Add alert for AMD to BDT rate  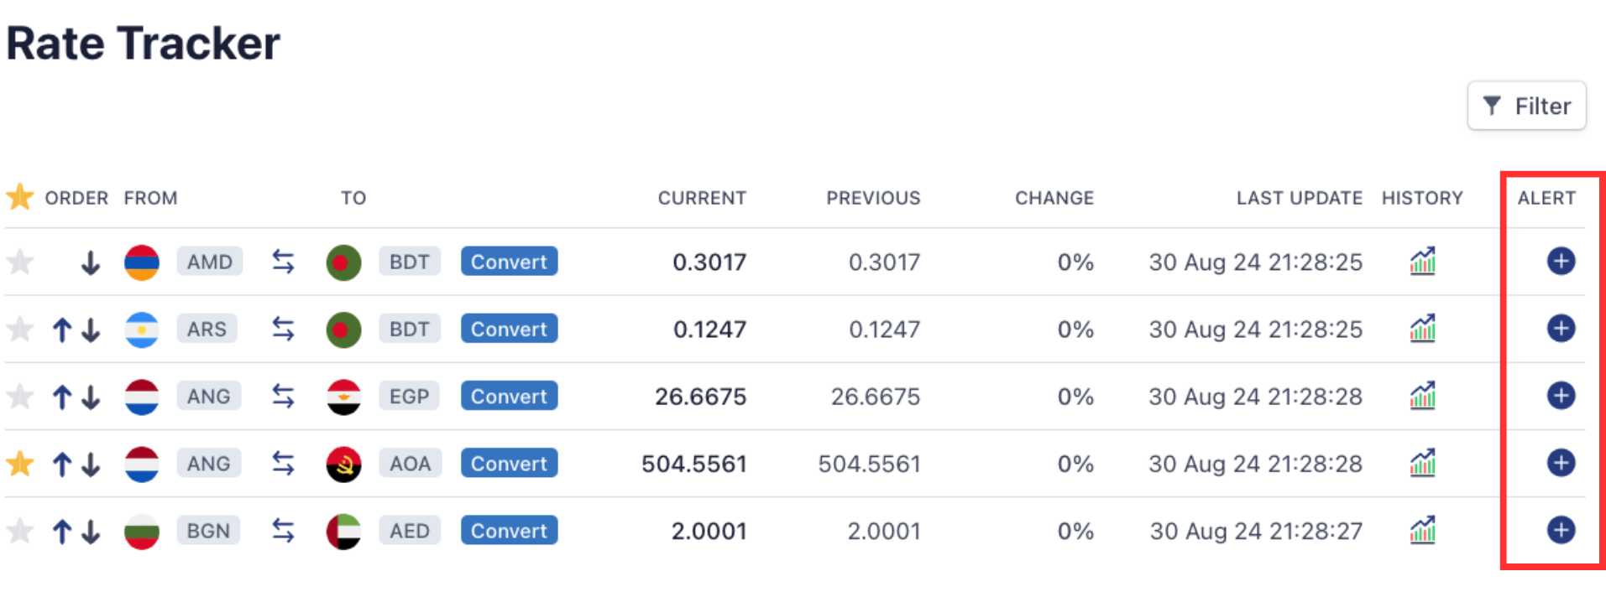click(1560, 262)
